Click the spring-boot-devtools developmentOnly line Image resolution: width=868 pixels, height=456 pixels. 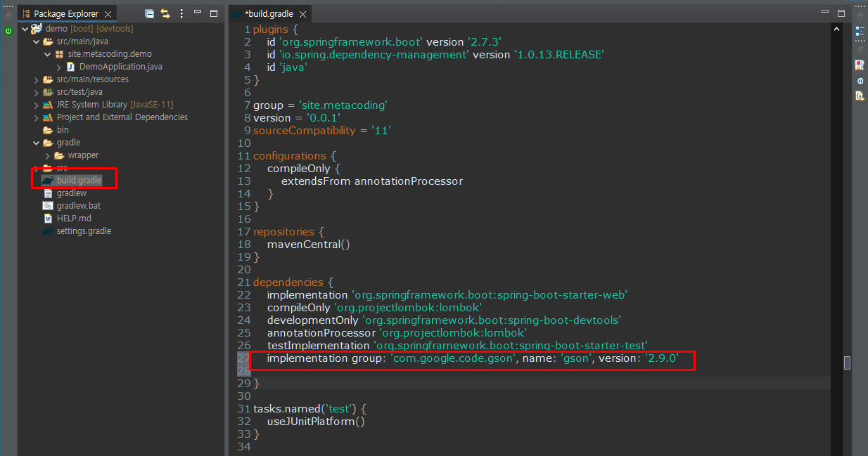pyautogui.click(x=444, y=320)
